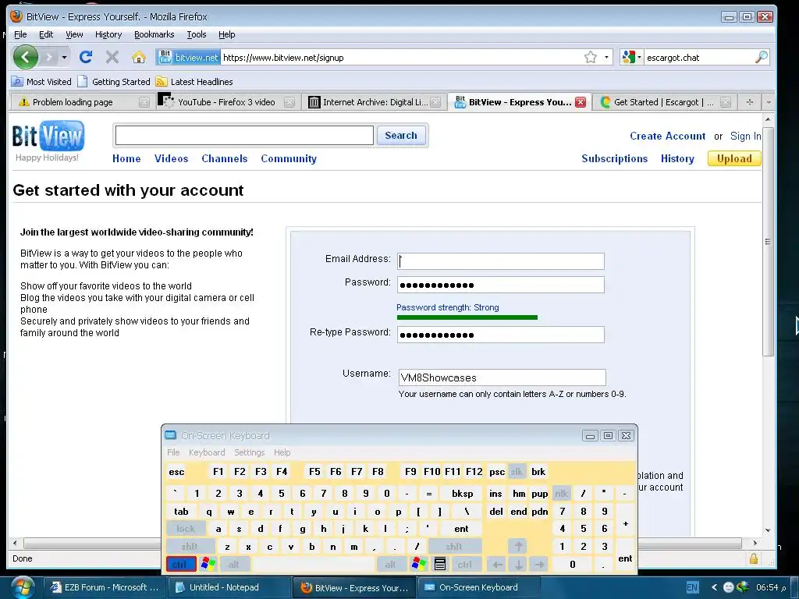Switch to the Internet Archive tab
799x599 pixels.
375,102
